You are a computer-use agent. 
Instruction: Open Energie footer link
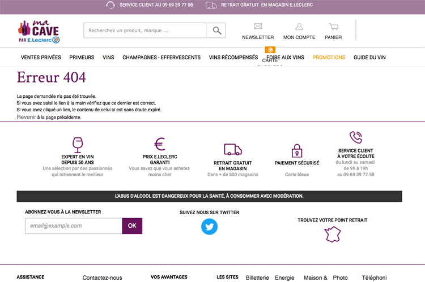click(x=284, y=277)
